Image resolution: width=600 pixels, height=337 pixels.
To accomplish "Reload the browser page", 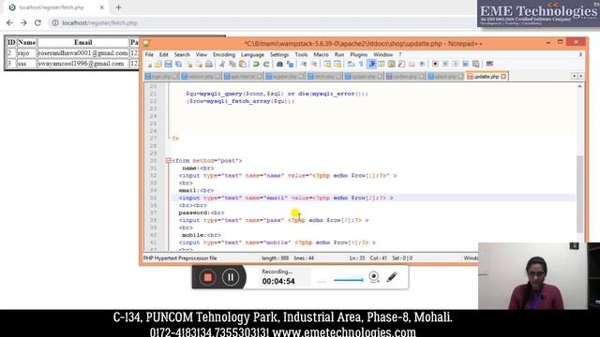I will [37, 22].
